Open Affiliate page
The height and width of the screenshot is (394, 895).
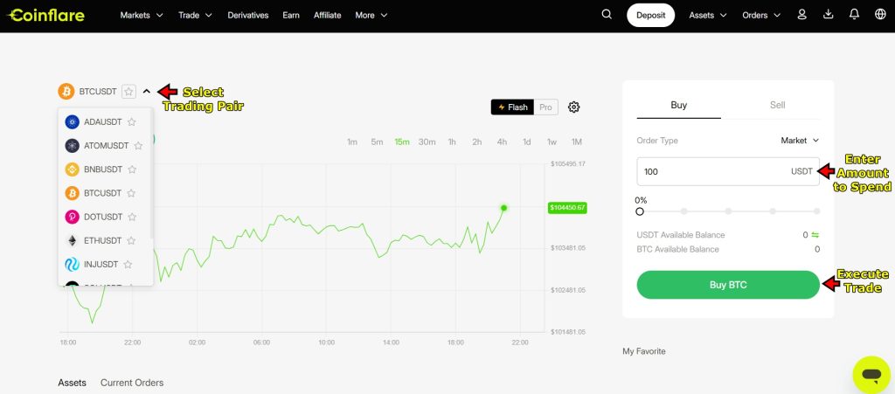pyautogui.click(x=327, y=16)
